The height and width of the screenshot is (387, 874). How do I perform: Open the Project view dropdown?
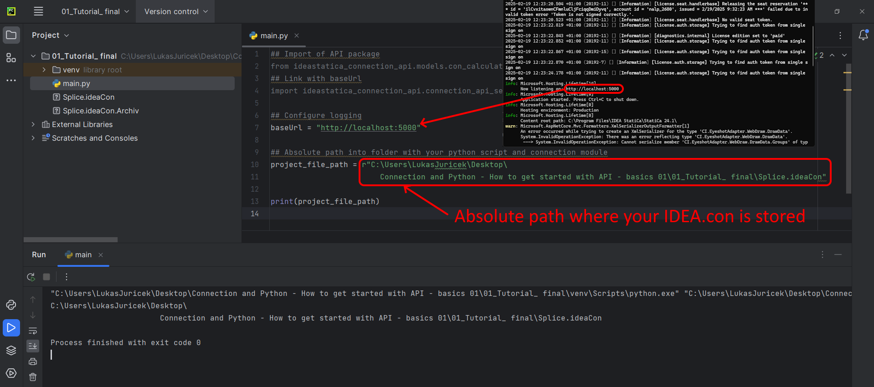[51, 35]
